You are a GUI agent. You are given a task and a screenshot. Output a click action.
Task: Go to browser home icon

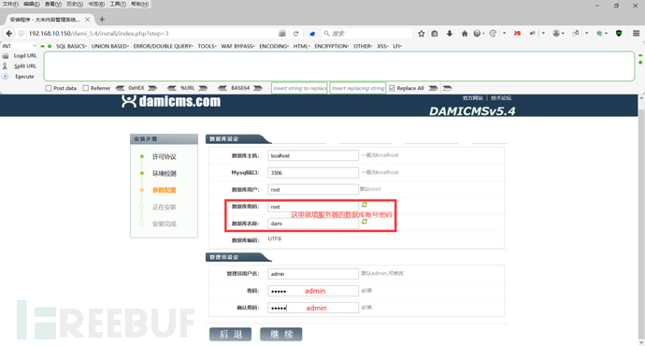[465, 34]
